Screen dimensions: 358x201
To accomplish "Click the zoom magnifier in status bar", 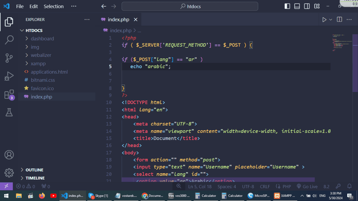I will click(179, 186).
